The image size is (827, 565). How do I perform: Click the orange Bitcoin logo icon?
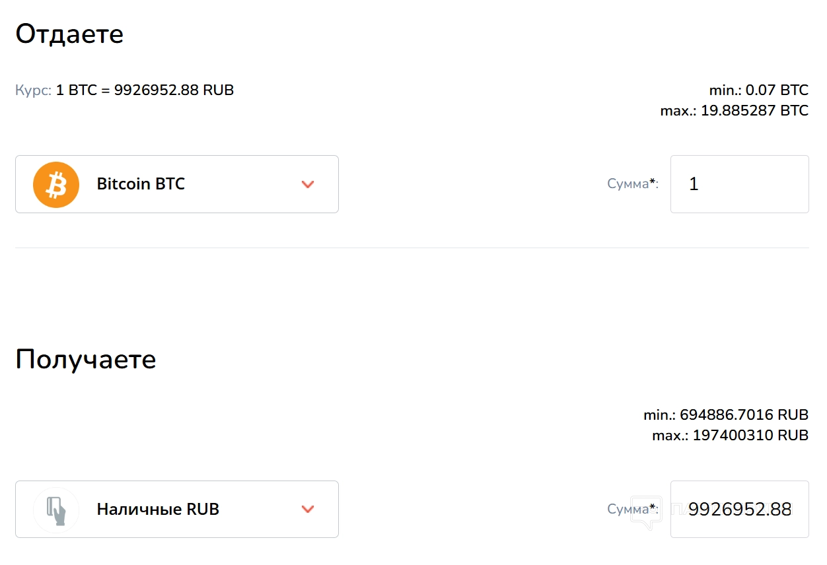point(56,184)
